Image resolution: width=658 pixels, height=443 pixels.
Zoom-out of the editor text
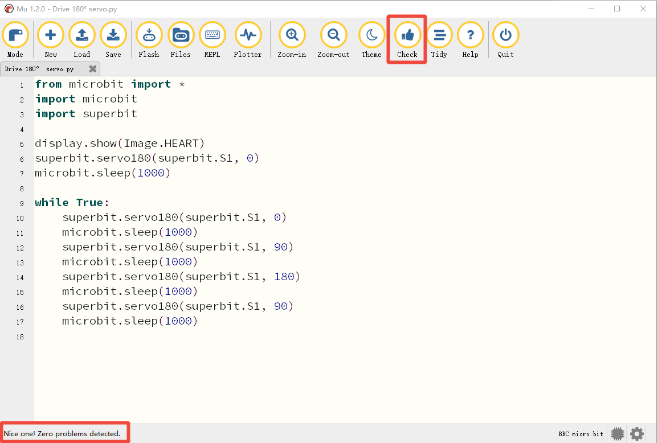pyautogui.click(x=334, y=40)
